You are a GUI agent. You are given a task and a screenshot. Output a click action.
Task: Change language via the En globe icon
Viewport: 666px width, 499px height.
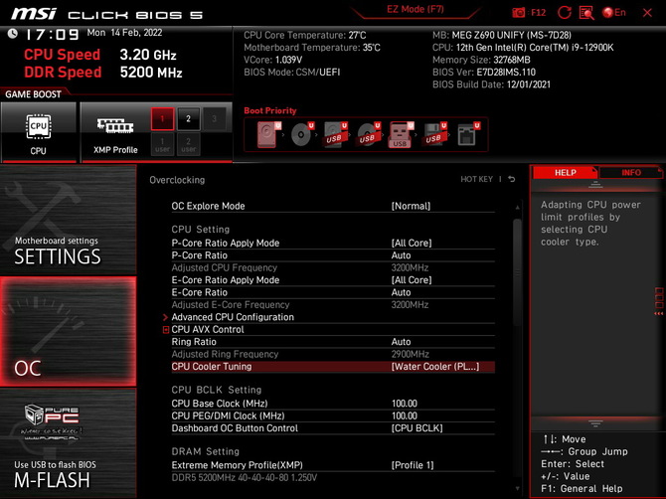(614, 12)
